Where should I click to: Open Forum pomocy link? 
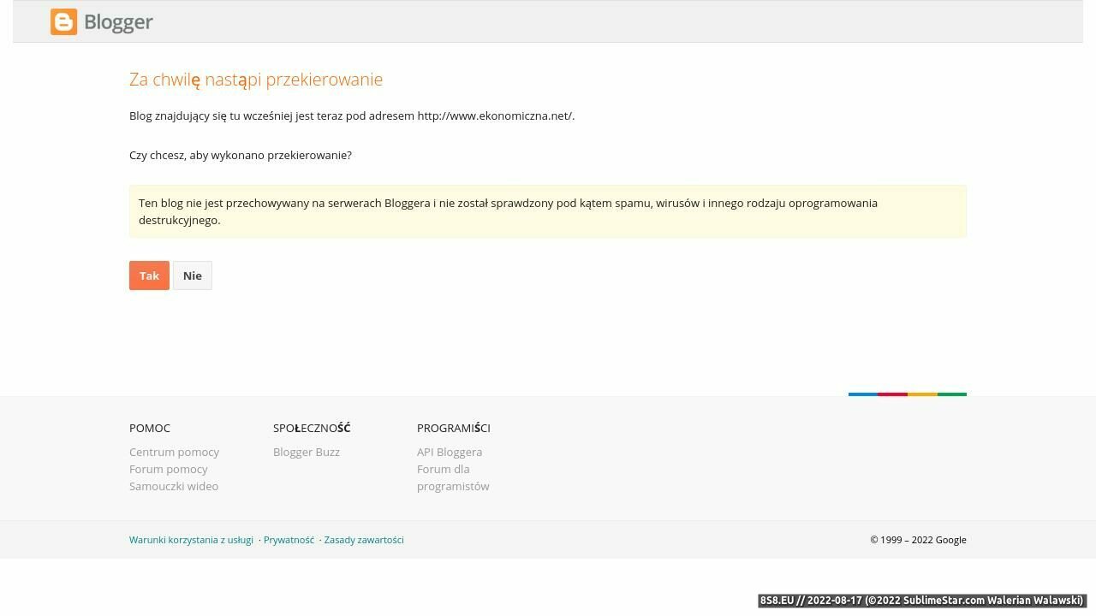pos(169,469)
